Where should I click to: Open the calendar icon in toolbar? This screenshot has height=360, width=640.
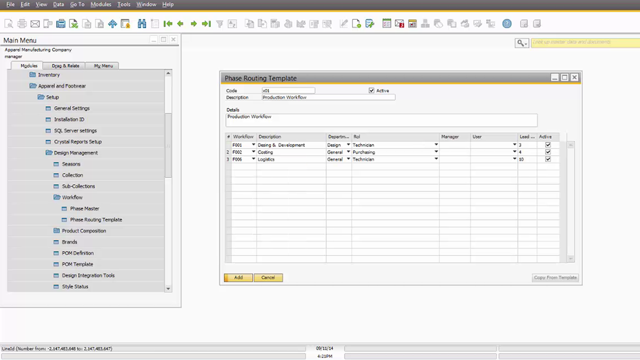tap(412, 23)
